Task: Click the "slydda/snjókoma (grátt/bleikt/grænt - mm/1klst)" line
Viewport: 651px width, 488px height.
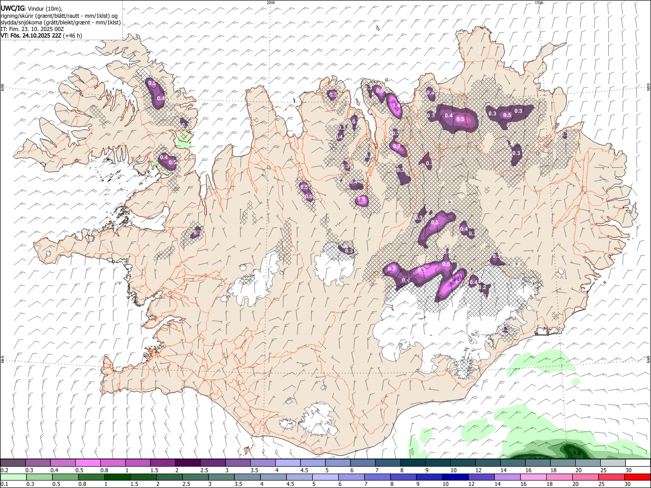Action: coord(61,22)
